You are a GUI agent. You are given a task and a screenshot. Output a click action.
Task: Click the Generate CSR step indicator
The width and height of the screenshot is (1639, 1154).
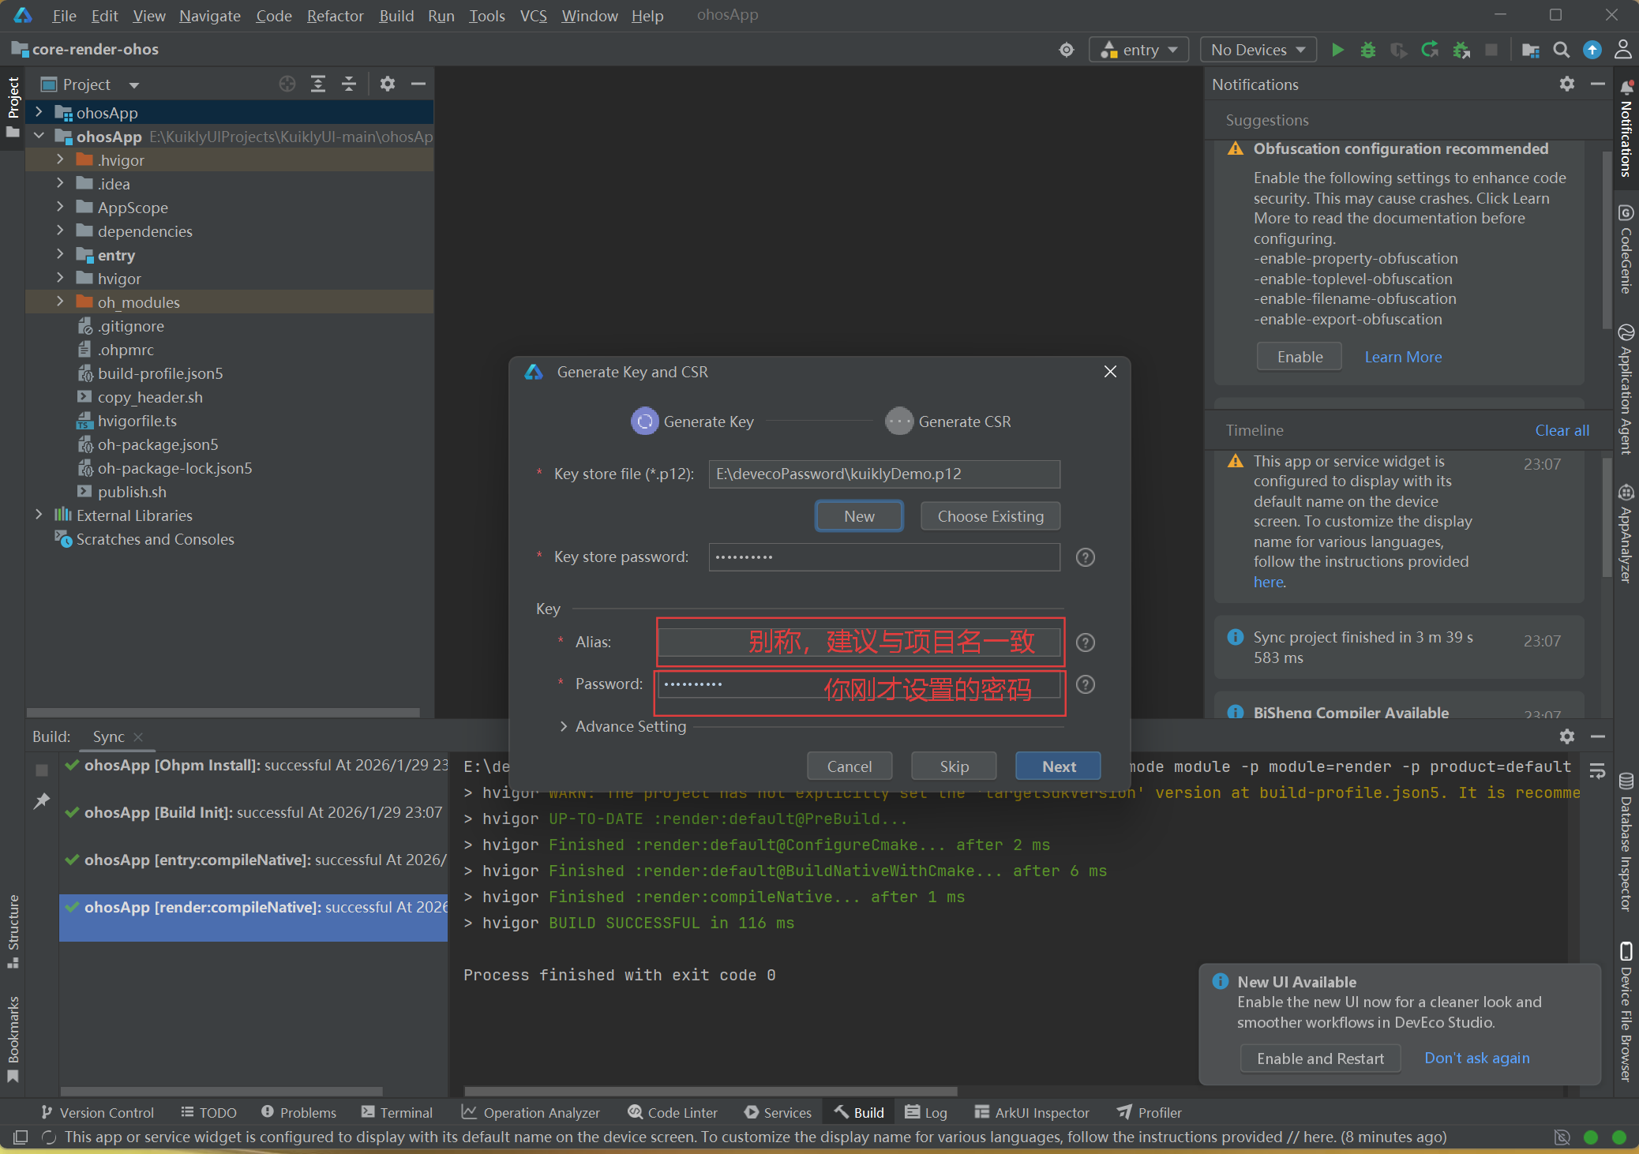tap(898, 422)
